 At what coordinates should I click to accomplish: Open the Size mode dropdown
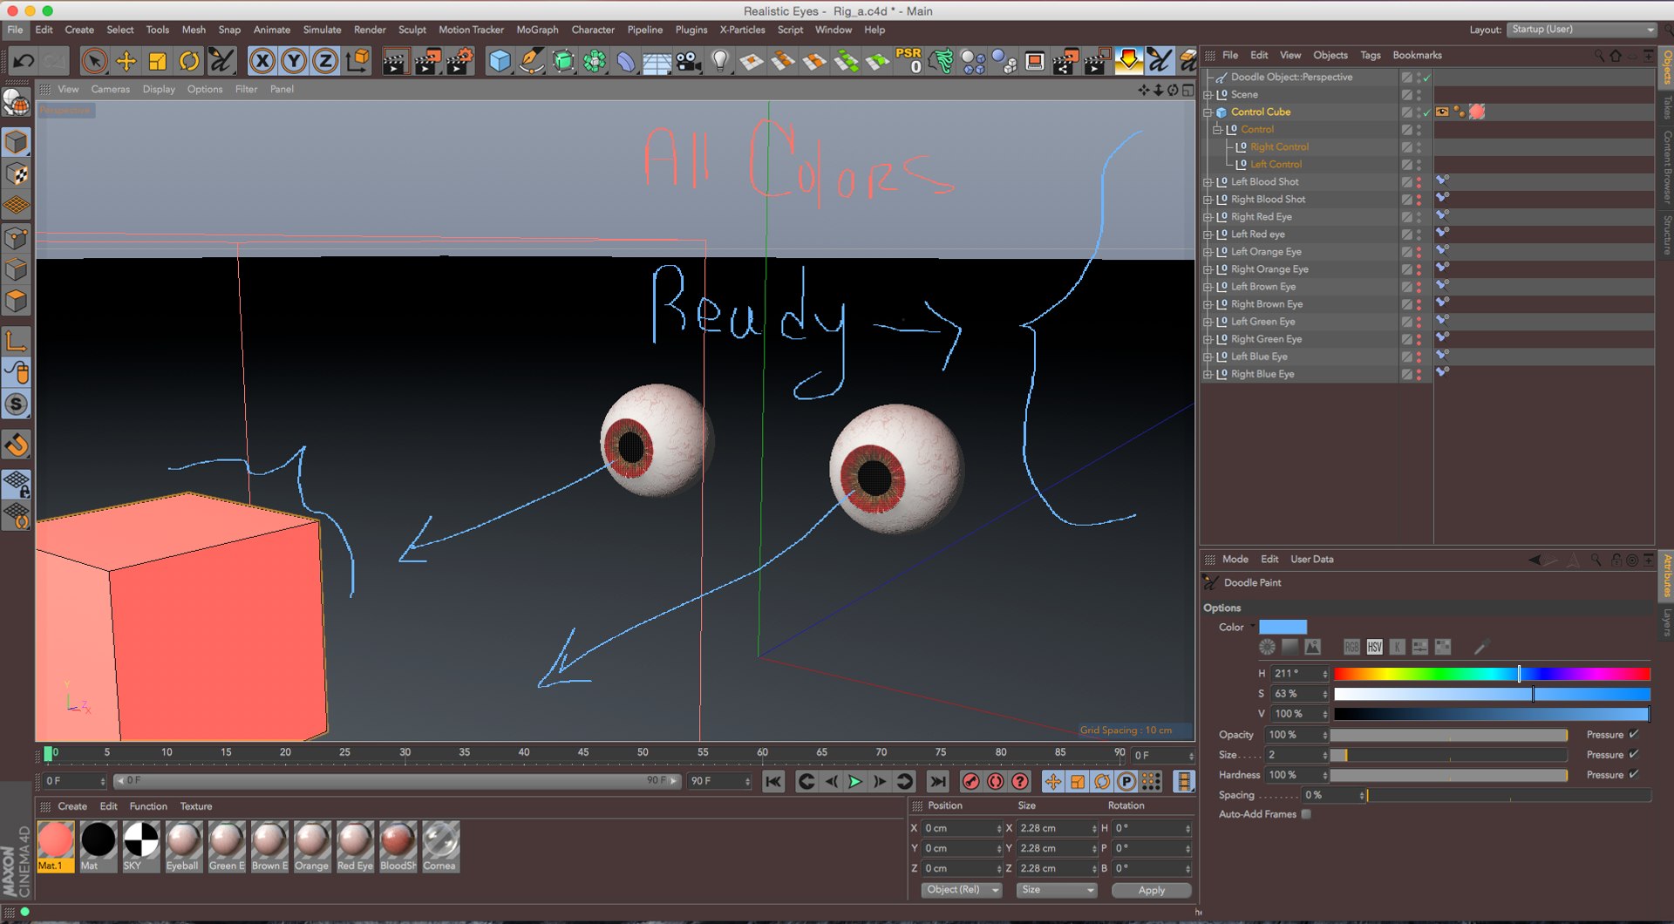click(x=1056, y=890)
